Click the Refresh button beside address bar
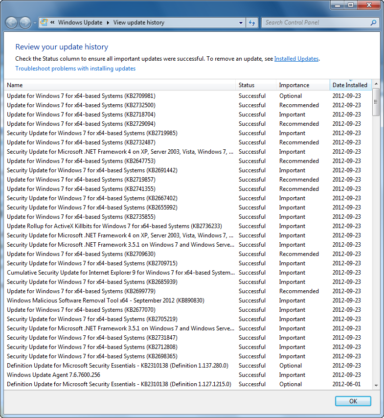Screen dimensions: 384x418 click(x=252, y=23)
